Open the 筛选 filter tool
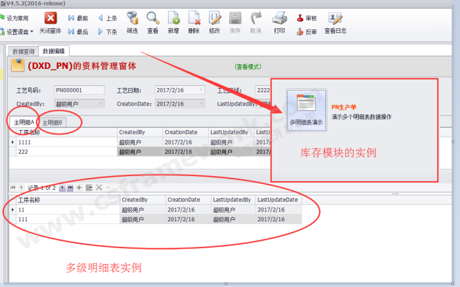460x287 pixels. coord(132,18)
